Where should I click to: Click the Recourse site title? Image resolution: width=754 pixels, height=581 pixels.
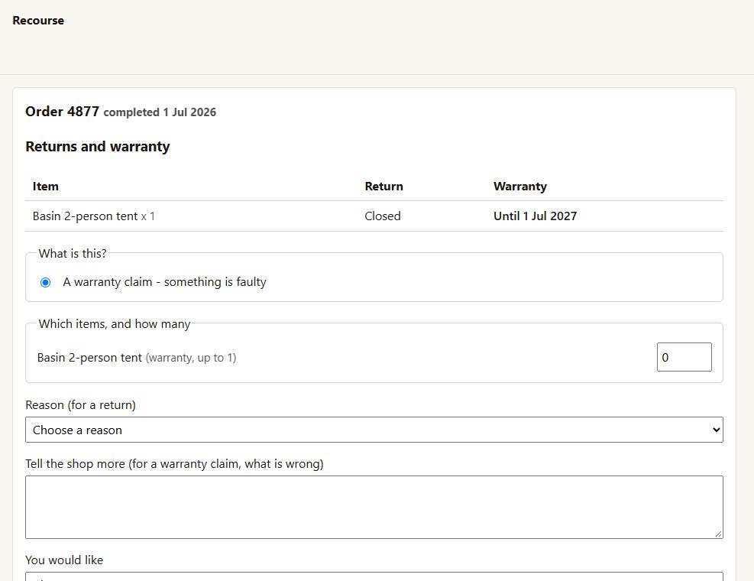(x=38, y=20)
